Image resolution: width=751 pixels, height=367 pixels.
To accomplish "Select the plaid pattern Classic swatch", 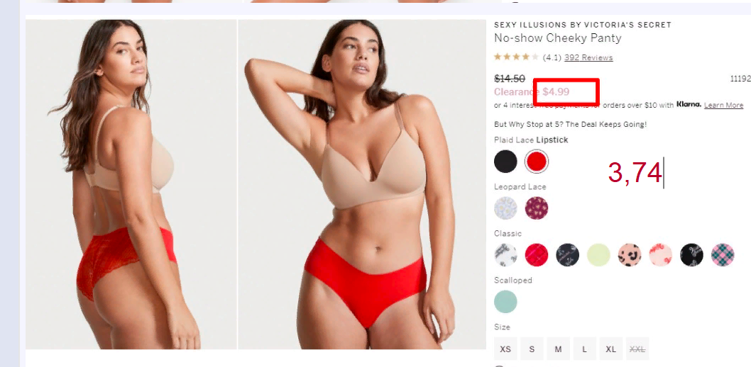I will point(723,254).
